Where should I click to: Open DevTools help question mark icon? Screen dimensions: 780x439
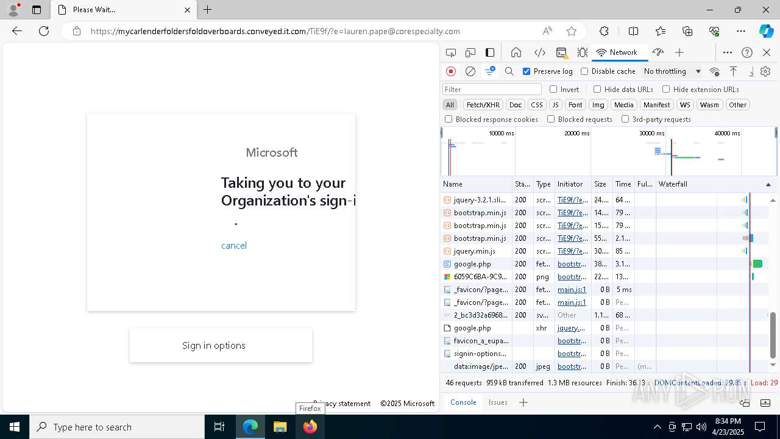click(x=747, y=52)
